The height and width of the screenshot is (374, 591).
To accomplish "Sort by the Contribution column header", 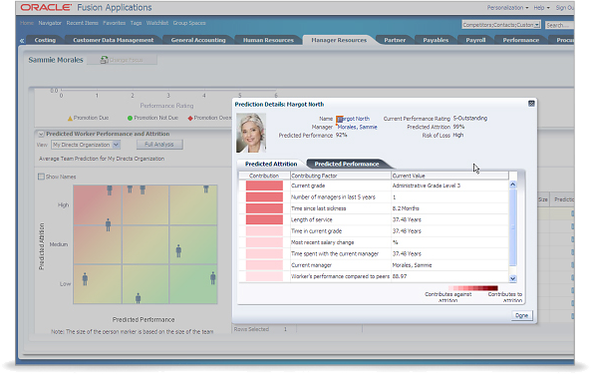I will click(x=264, y=176).
